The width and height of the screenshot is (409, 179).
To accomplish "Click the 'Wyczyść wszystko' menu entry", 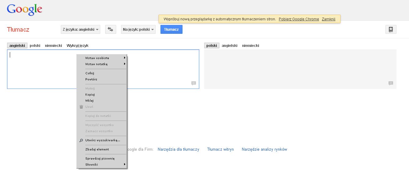I will click(102, 125).
